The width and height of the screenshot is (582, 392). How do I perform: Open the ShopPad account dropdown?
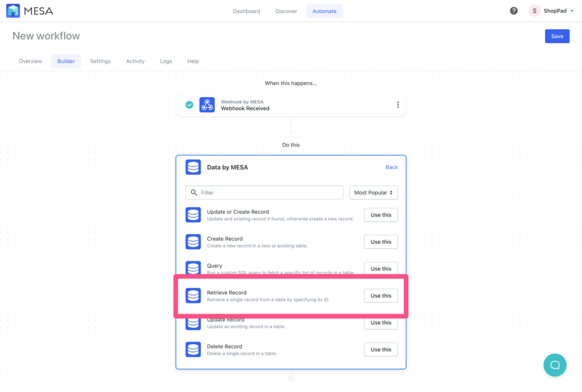[x=551, y=10]
